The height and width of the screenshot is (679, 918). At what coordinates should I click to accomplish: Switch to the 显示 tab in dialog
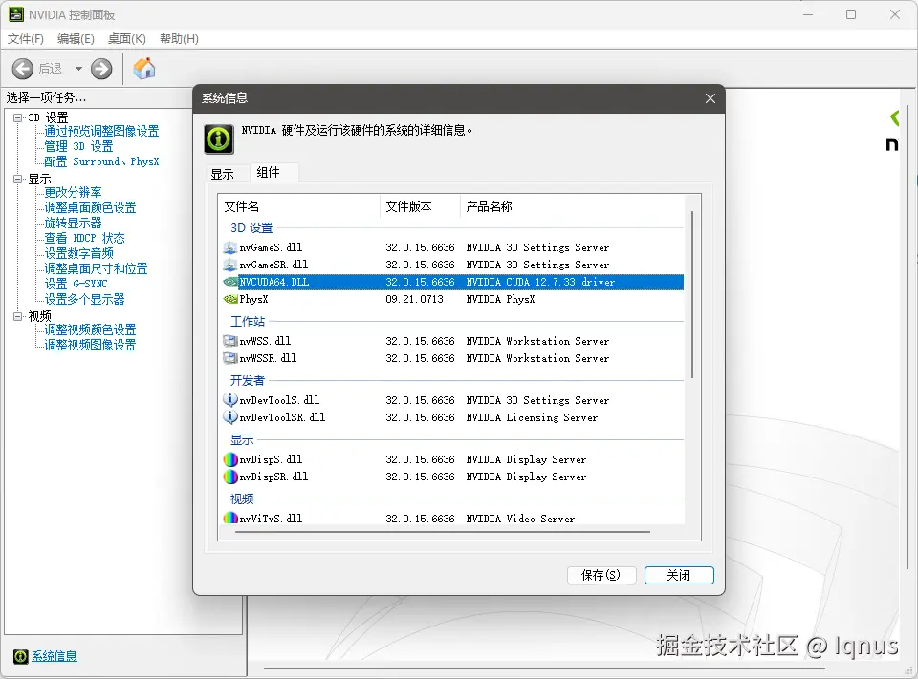[x=223, y=174]
